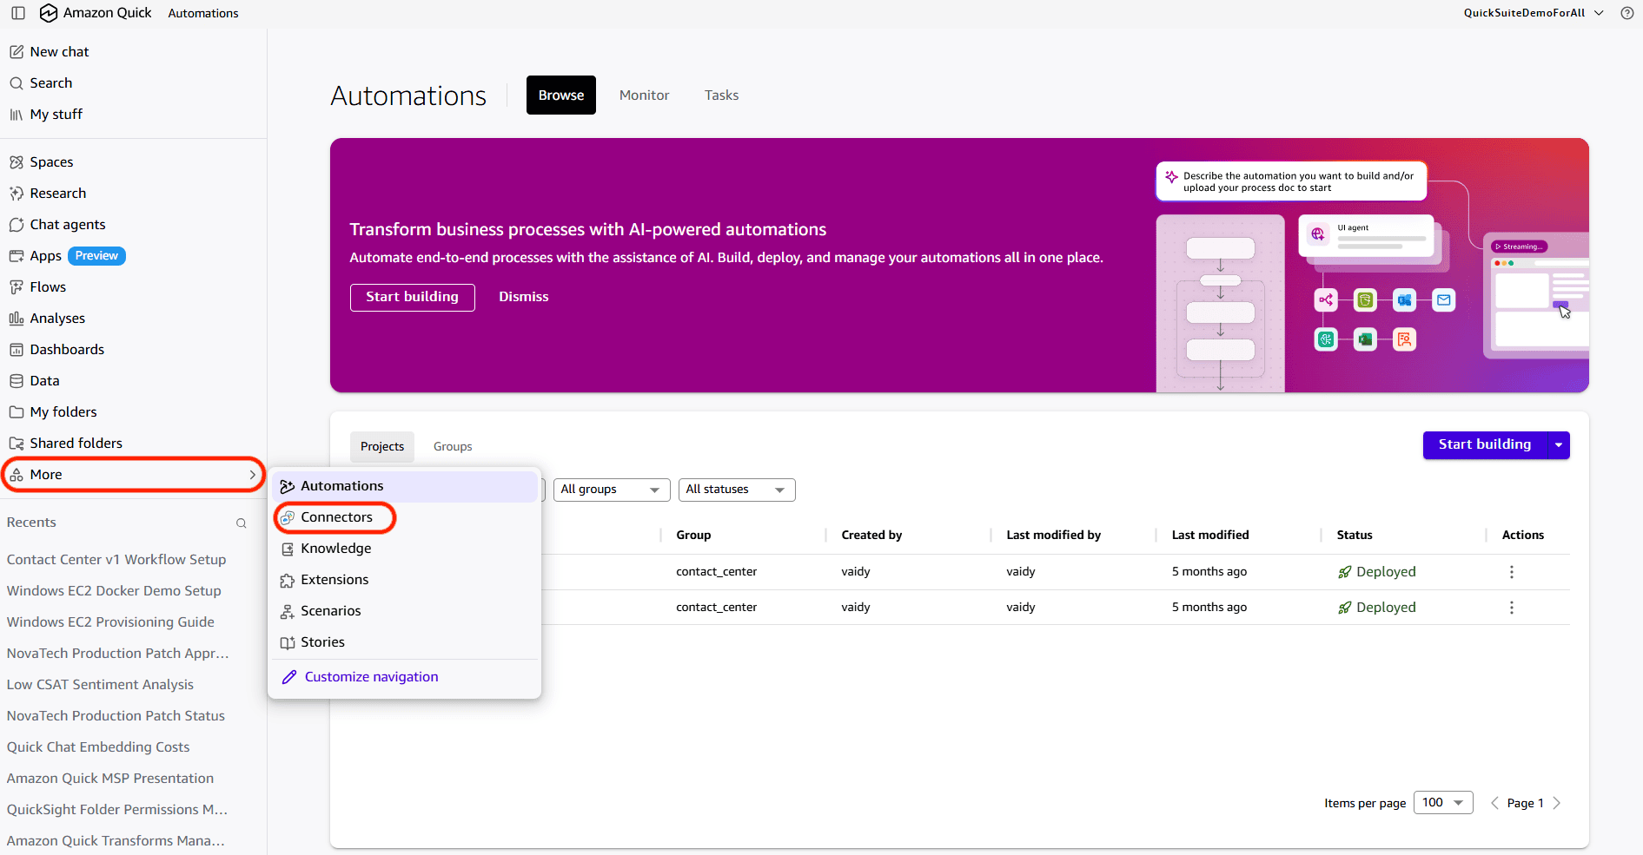Click the Last modified by column header
The width and height of the screenshot is (1643, 855).
(x=1054, y=536)
